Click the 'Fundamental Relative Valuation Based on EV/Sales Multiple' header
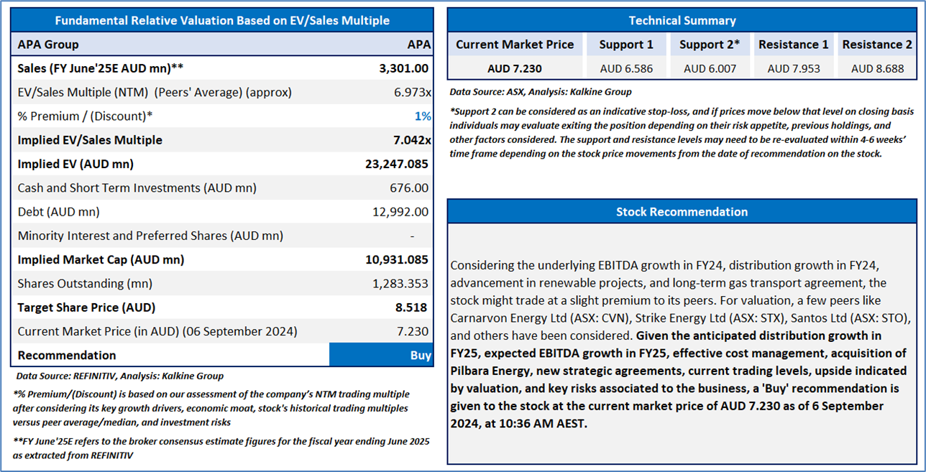Viewport: 926px width, 472px height. (222, 20)
